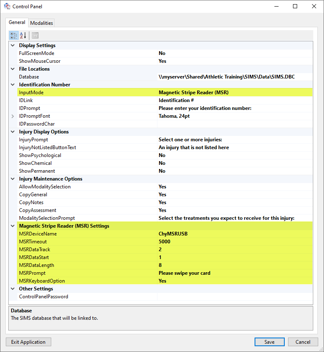Select the MSRDeviceName property name
This screenshot has width=324, height=352.
[x=38, y=234]
